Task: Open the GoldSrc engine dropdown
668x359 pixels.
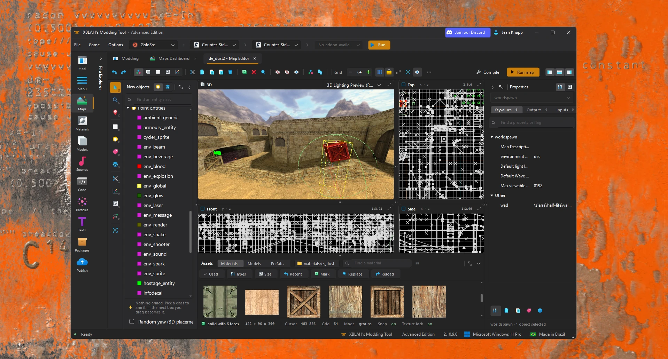Action: (153, 45)
